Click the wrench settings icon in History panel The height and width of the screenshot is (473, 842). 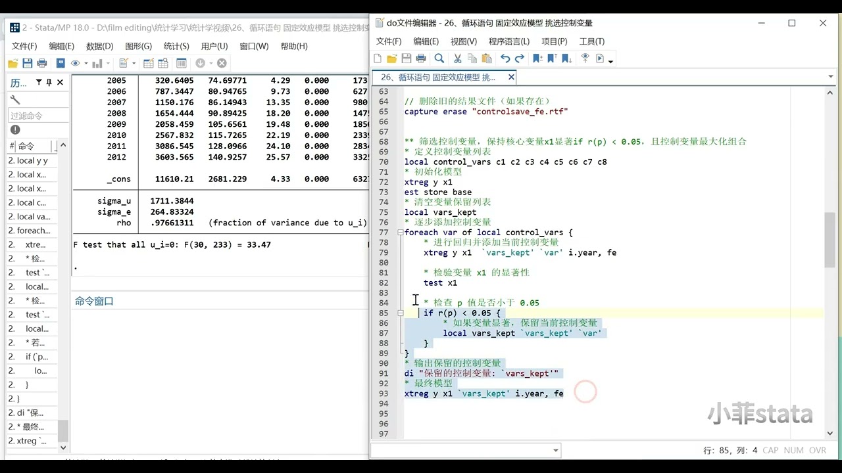point(15,100)
